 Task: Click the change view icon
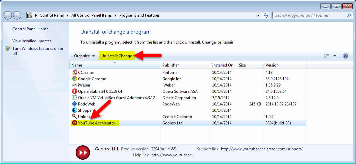327,56
